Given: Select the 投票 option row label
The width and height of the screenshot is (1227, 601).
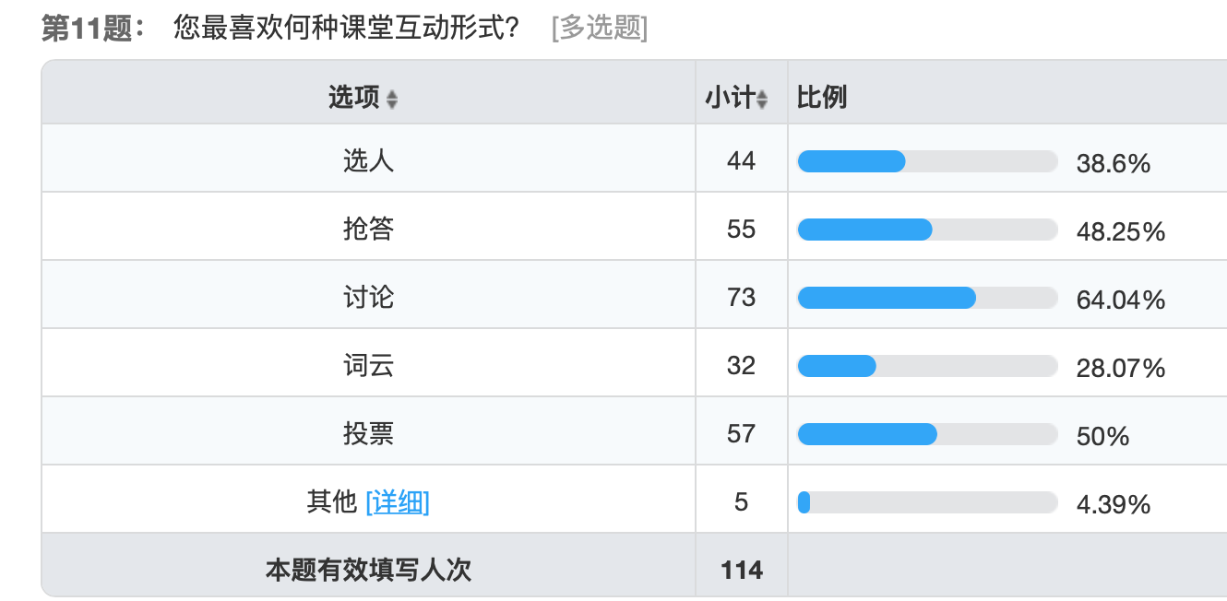Looking at the screenshot, I should (368, 434).
